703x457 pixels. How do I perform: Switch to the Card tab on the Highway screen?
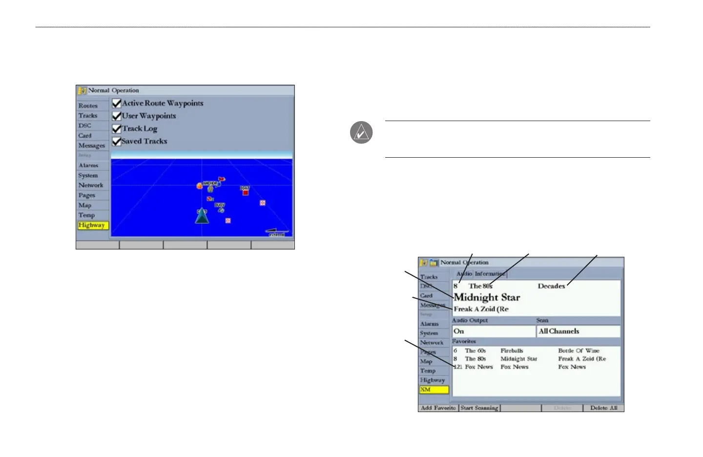click(x=92, y=136)
